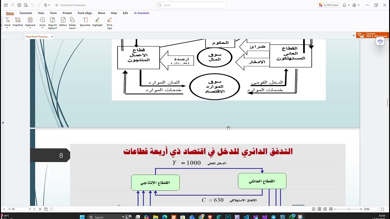Click the Undo arrow icon
Viewport: 390px width, 219px height.
pyautogui.click(x=32, y=5)
